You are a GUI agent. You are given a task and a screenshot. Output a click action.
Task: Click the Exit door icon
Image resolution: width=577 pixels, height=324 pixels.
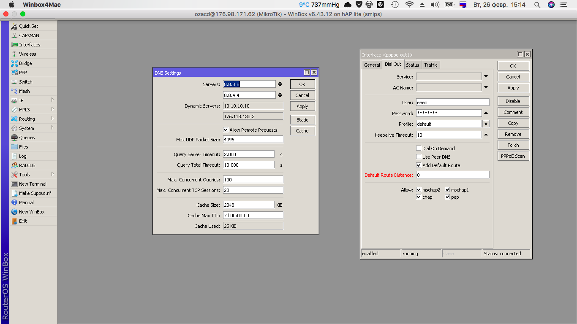coord(14,221)
